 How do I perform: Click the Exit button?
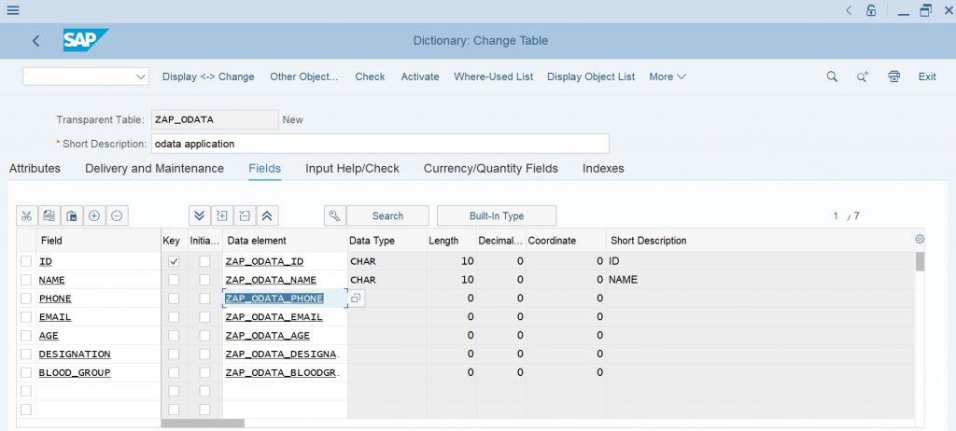coord(927,76)
